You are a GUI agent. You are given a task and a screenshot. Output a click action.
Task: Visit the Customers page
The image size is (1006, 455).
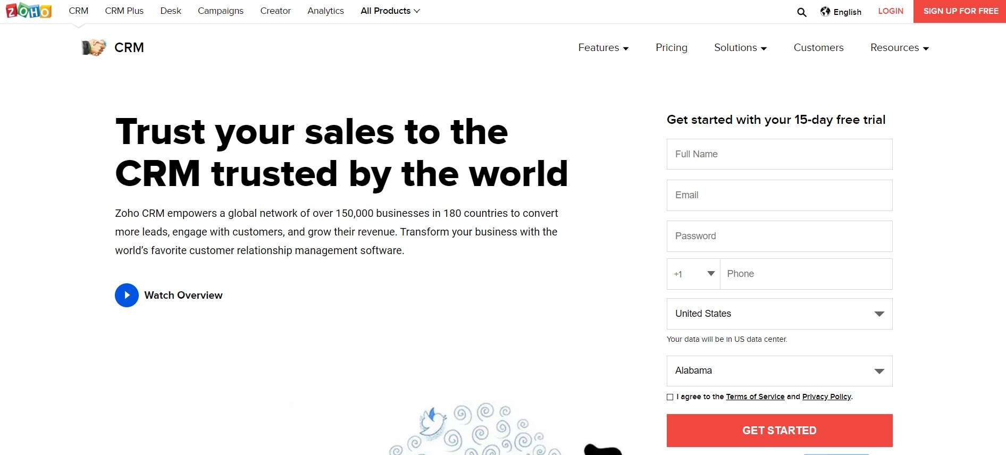(x=818, y=48)
